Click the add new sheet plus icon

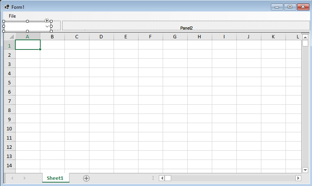86,178
